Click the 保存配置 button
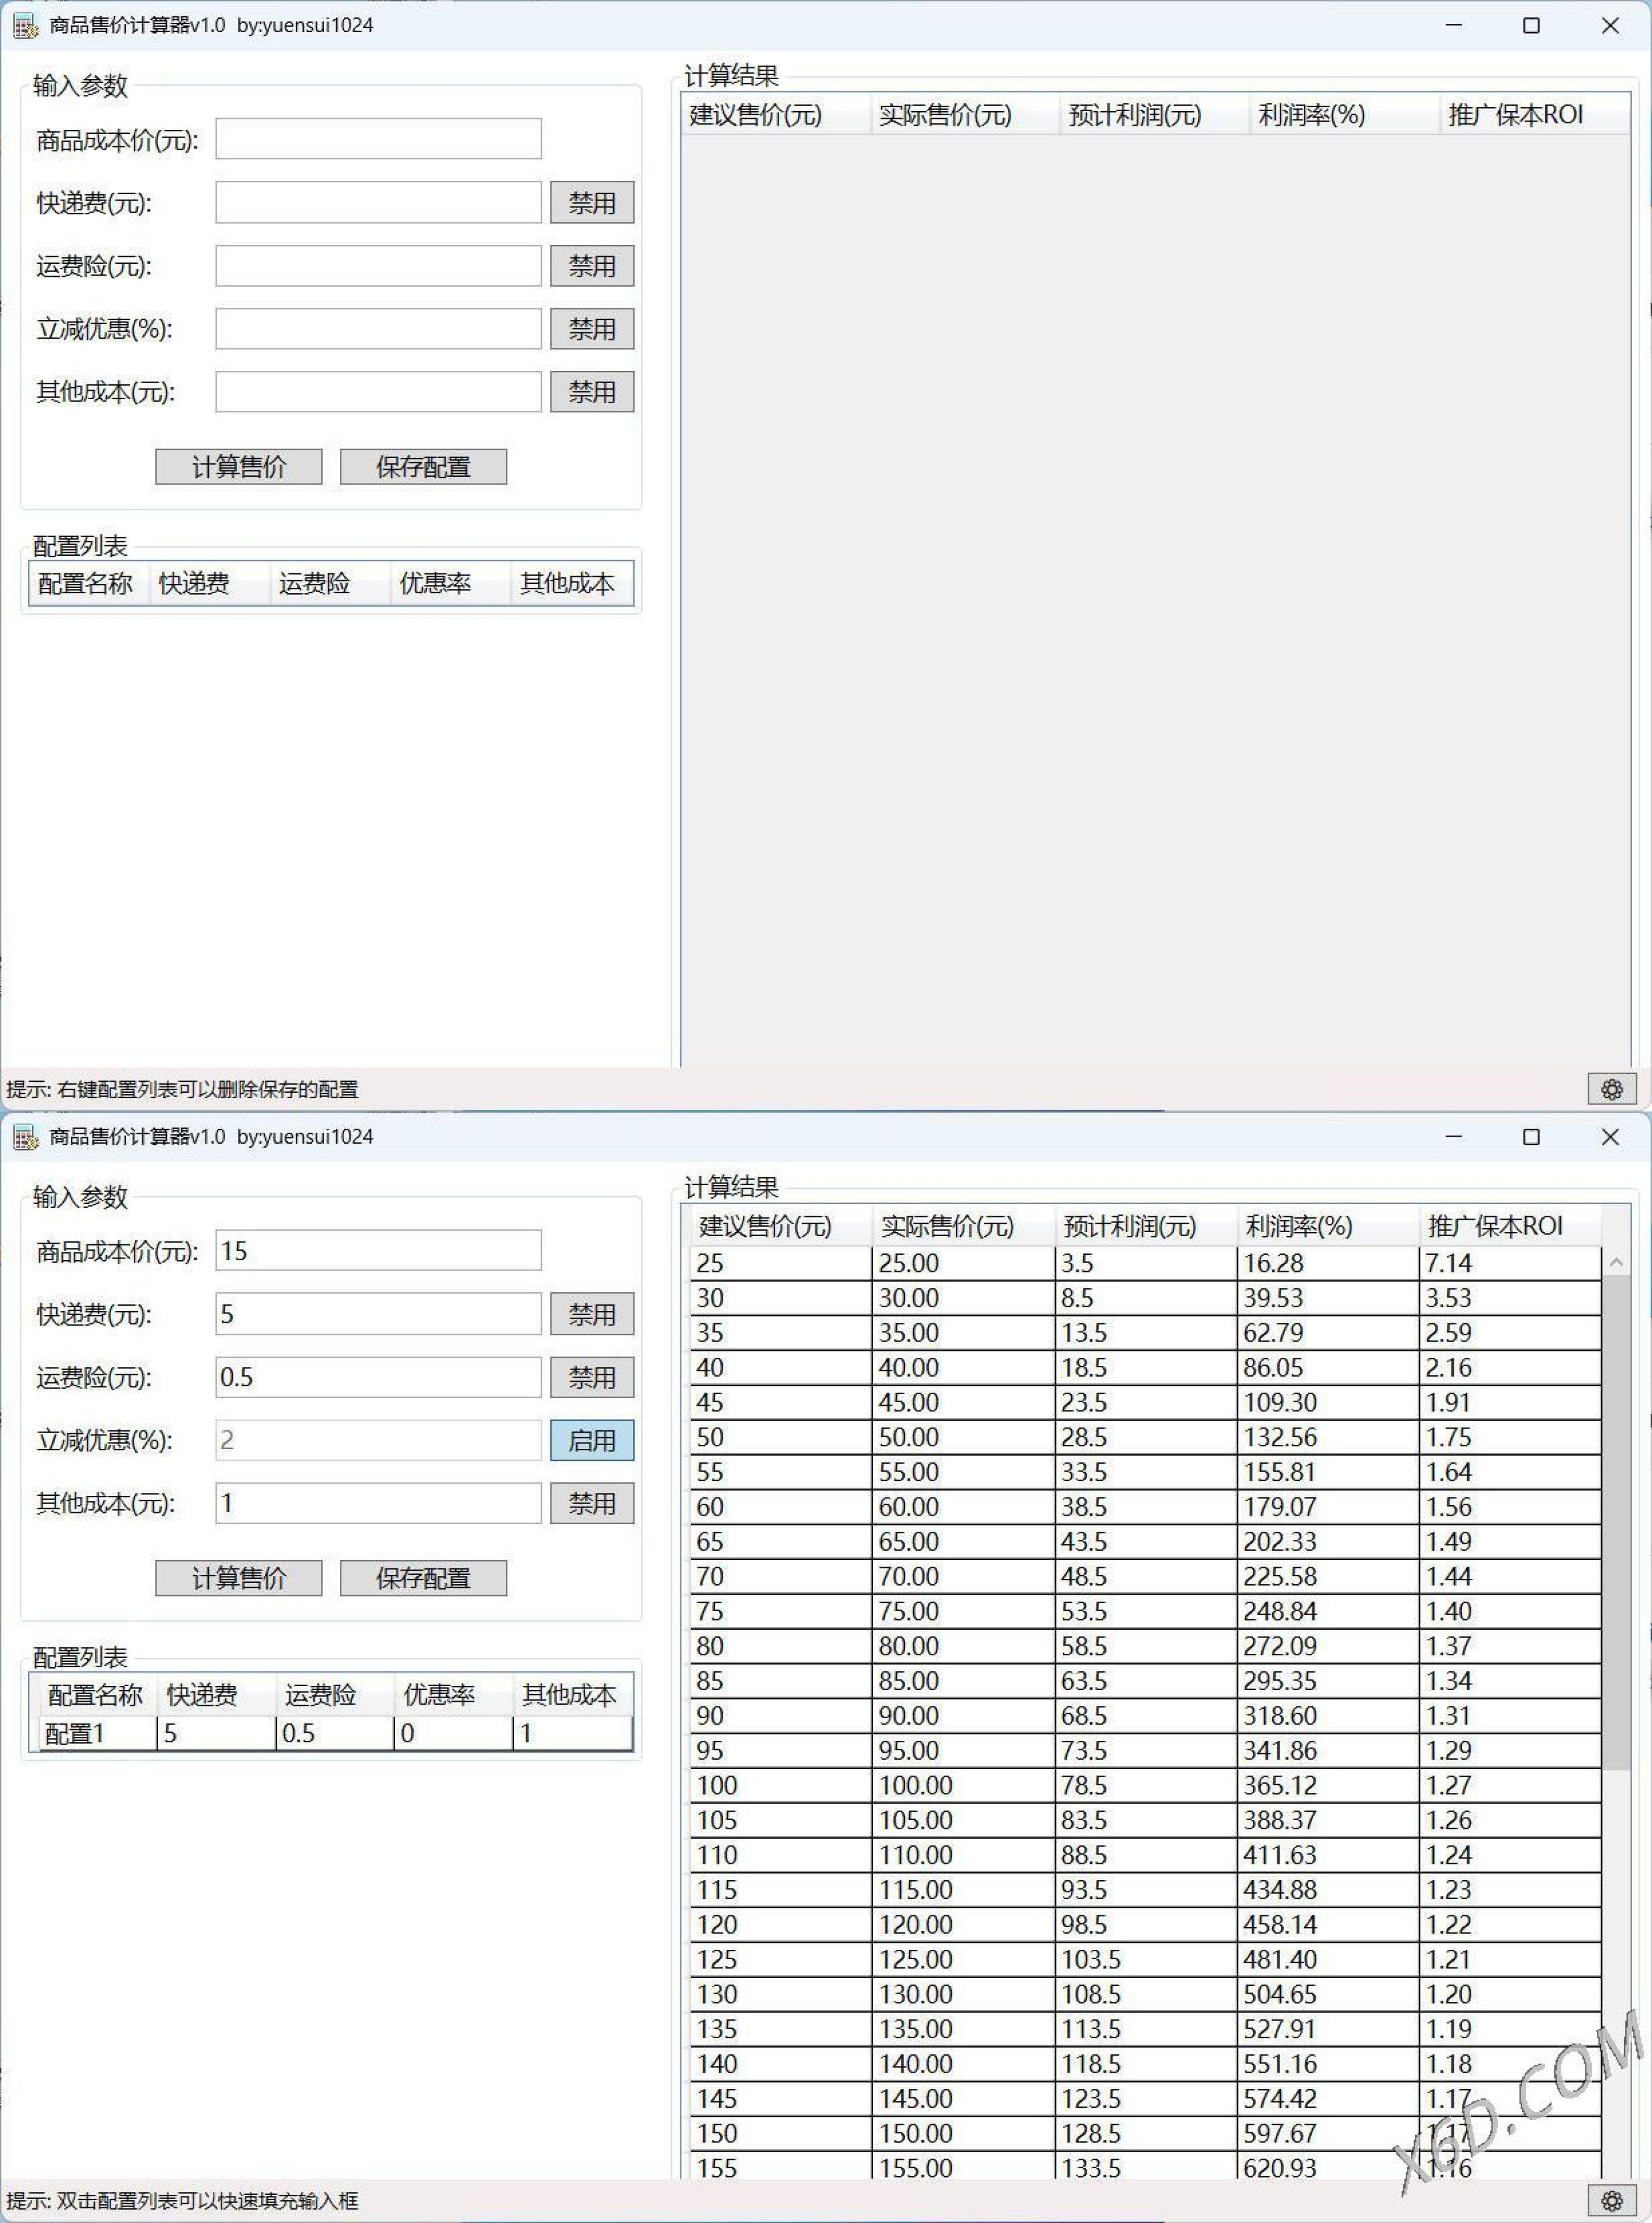The height and width of the screenshot is (2223, 1652). (x=422, y=1578)
